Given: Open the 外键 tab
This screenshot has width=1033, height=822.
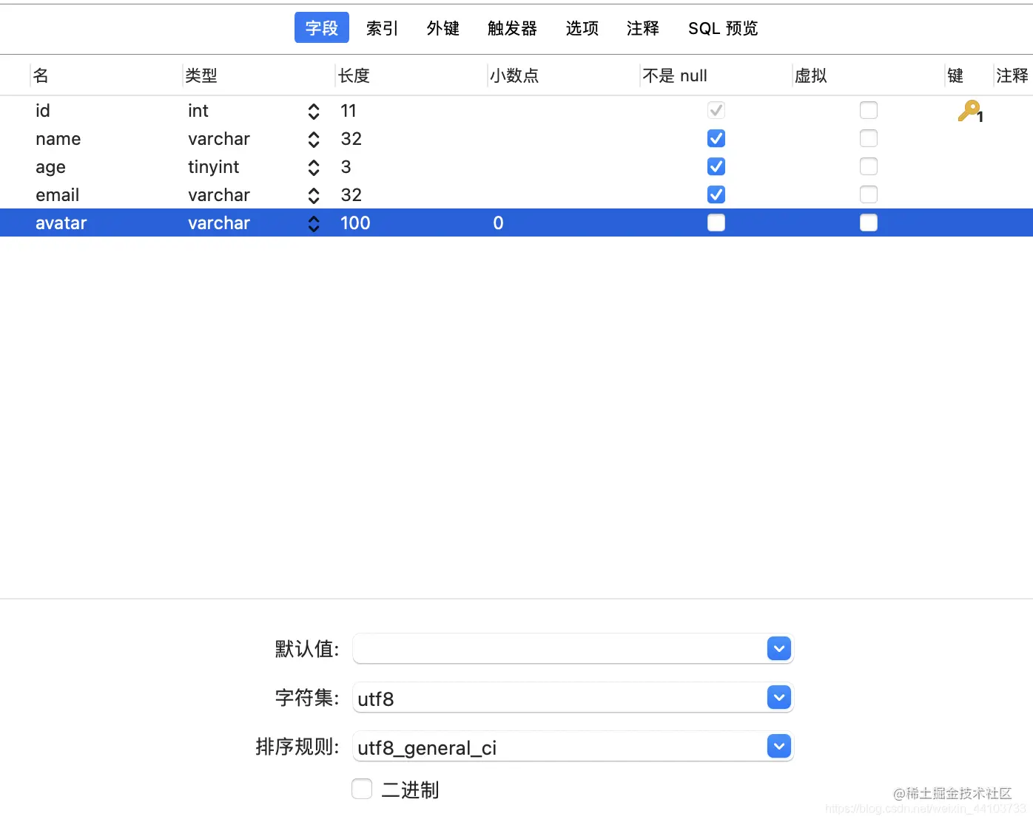Looking at the screenshot, I should [443, 28].
